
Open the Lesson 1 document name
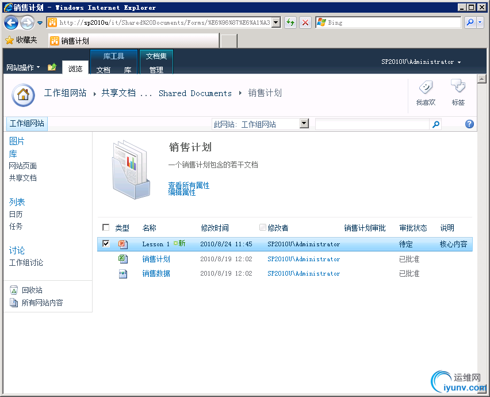tap(156, 244)
